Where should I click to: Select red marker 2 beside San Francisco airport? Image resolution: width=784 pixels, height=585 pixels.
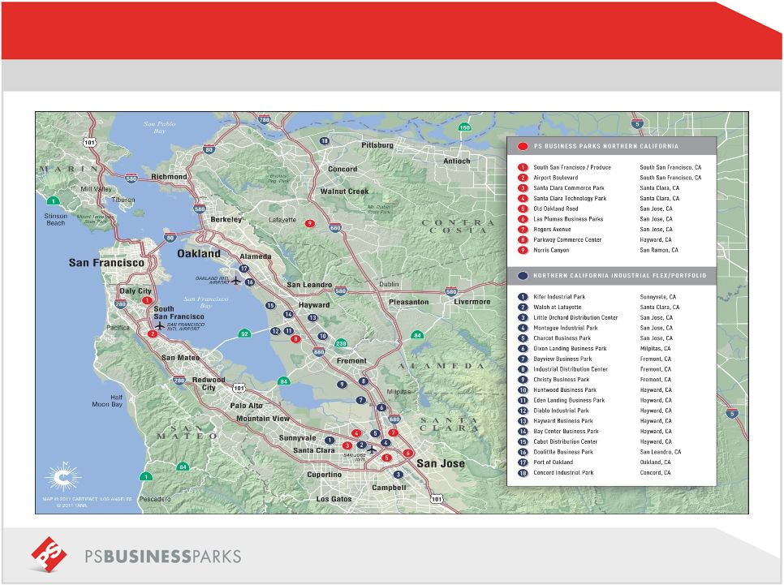(153, 334)
